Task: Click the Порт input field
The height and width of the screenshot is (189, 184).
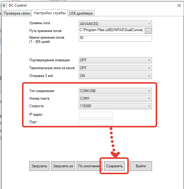Action: [96, 122]
